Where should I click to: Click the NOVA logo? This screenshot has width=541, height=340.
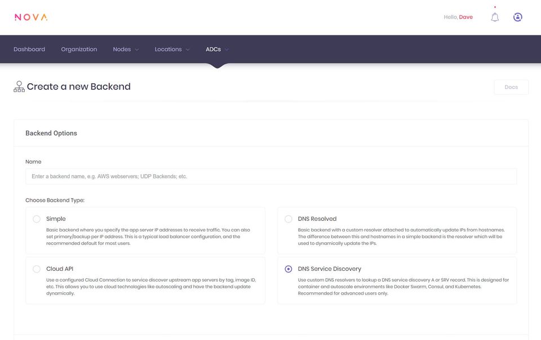click(x=31, y=17)
